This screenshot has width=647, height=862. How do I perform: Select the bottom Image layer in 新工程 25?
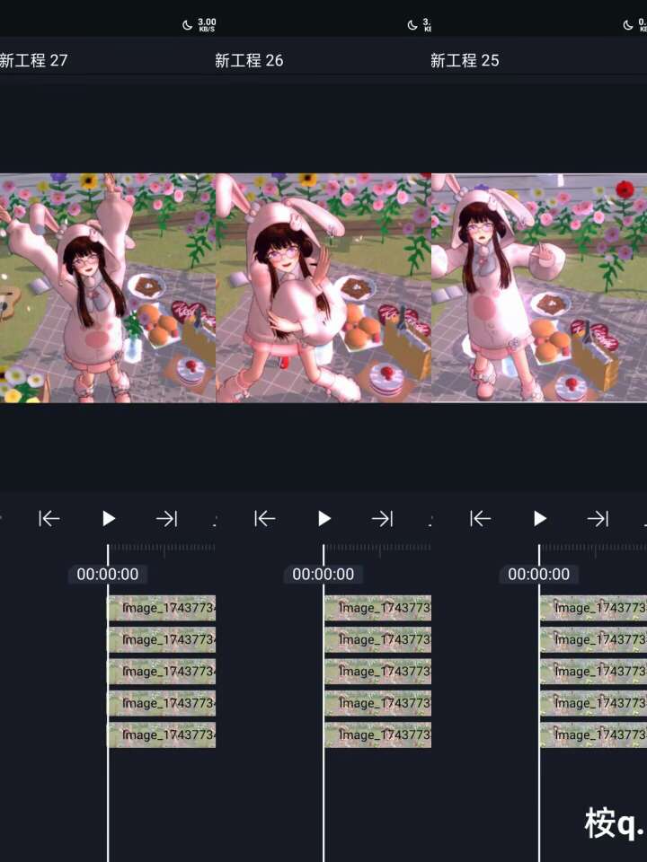click(593, 735)
